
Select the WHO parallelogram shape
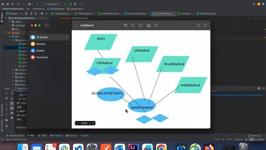pos(101,42)
